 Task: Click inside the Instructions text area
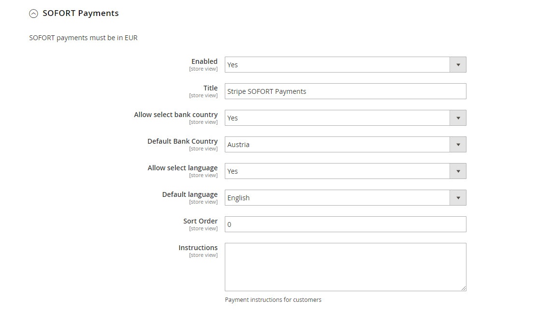[x=345, y=265]
